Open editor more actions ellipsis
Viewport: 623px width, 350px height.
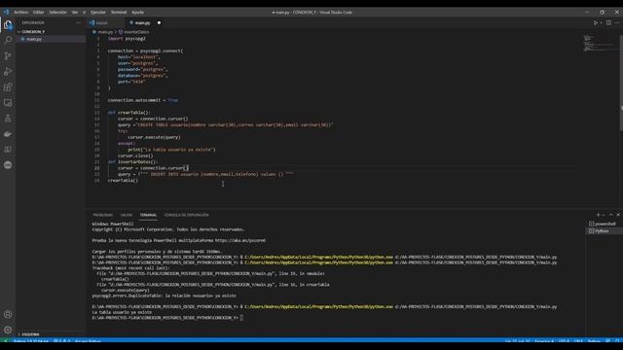[617, 23]
